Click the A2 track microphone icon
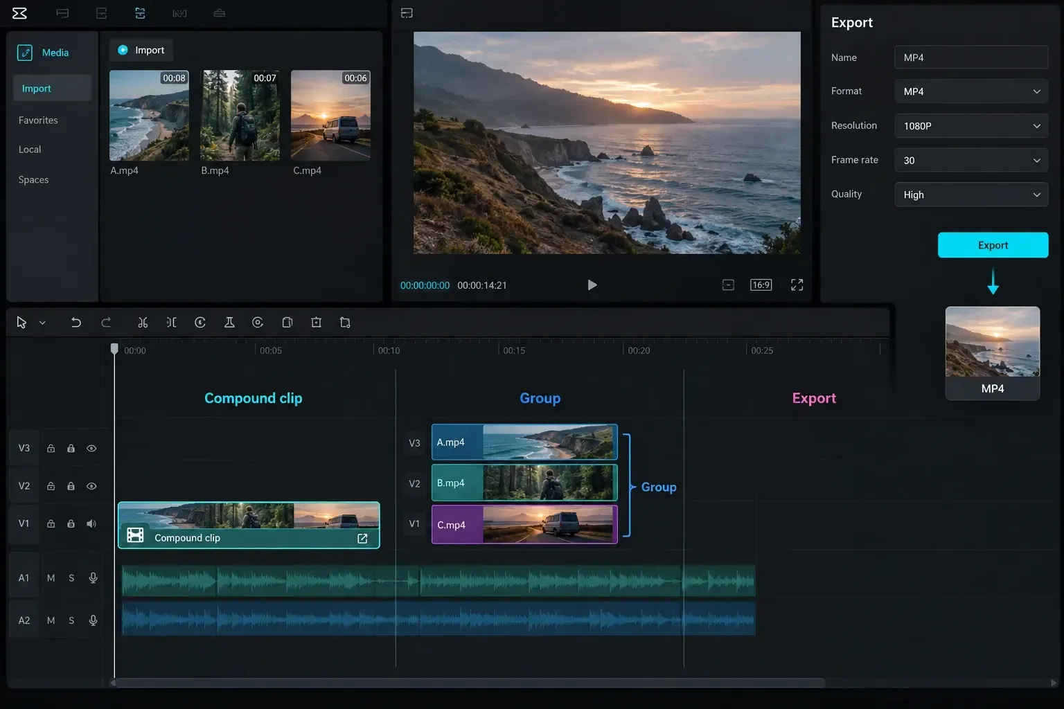This screenshot has width=1064, height=709. (93, 620)
